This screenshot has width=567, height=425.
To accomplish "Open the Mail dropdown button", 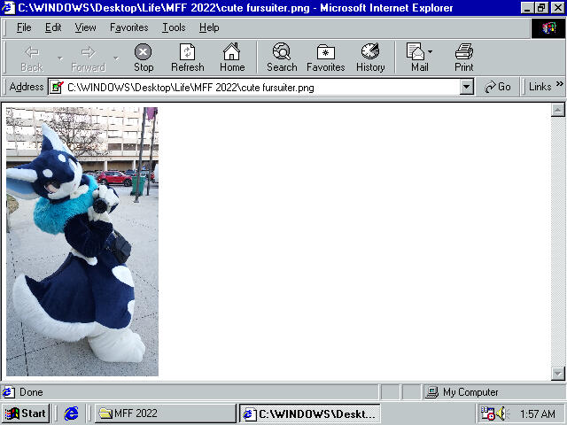I will pos(419,58).
